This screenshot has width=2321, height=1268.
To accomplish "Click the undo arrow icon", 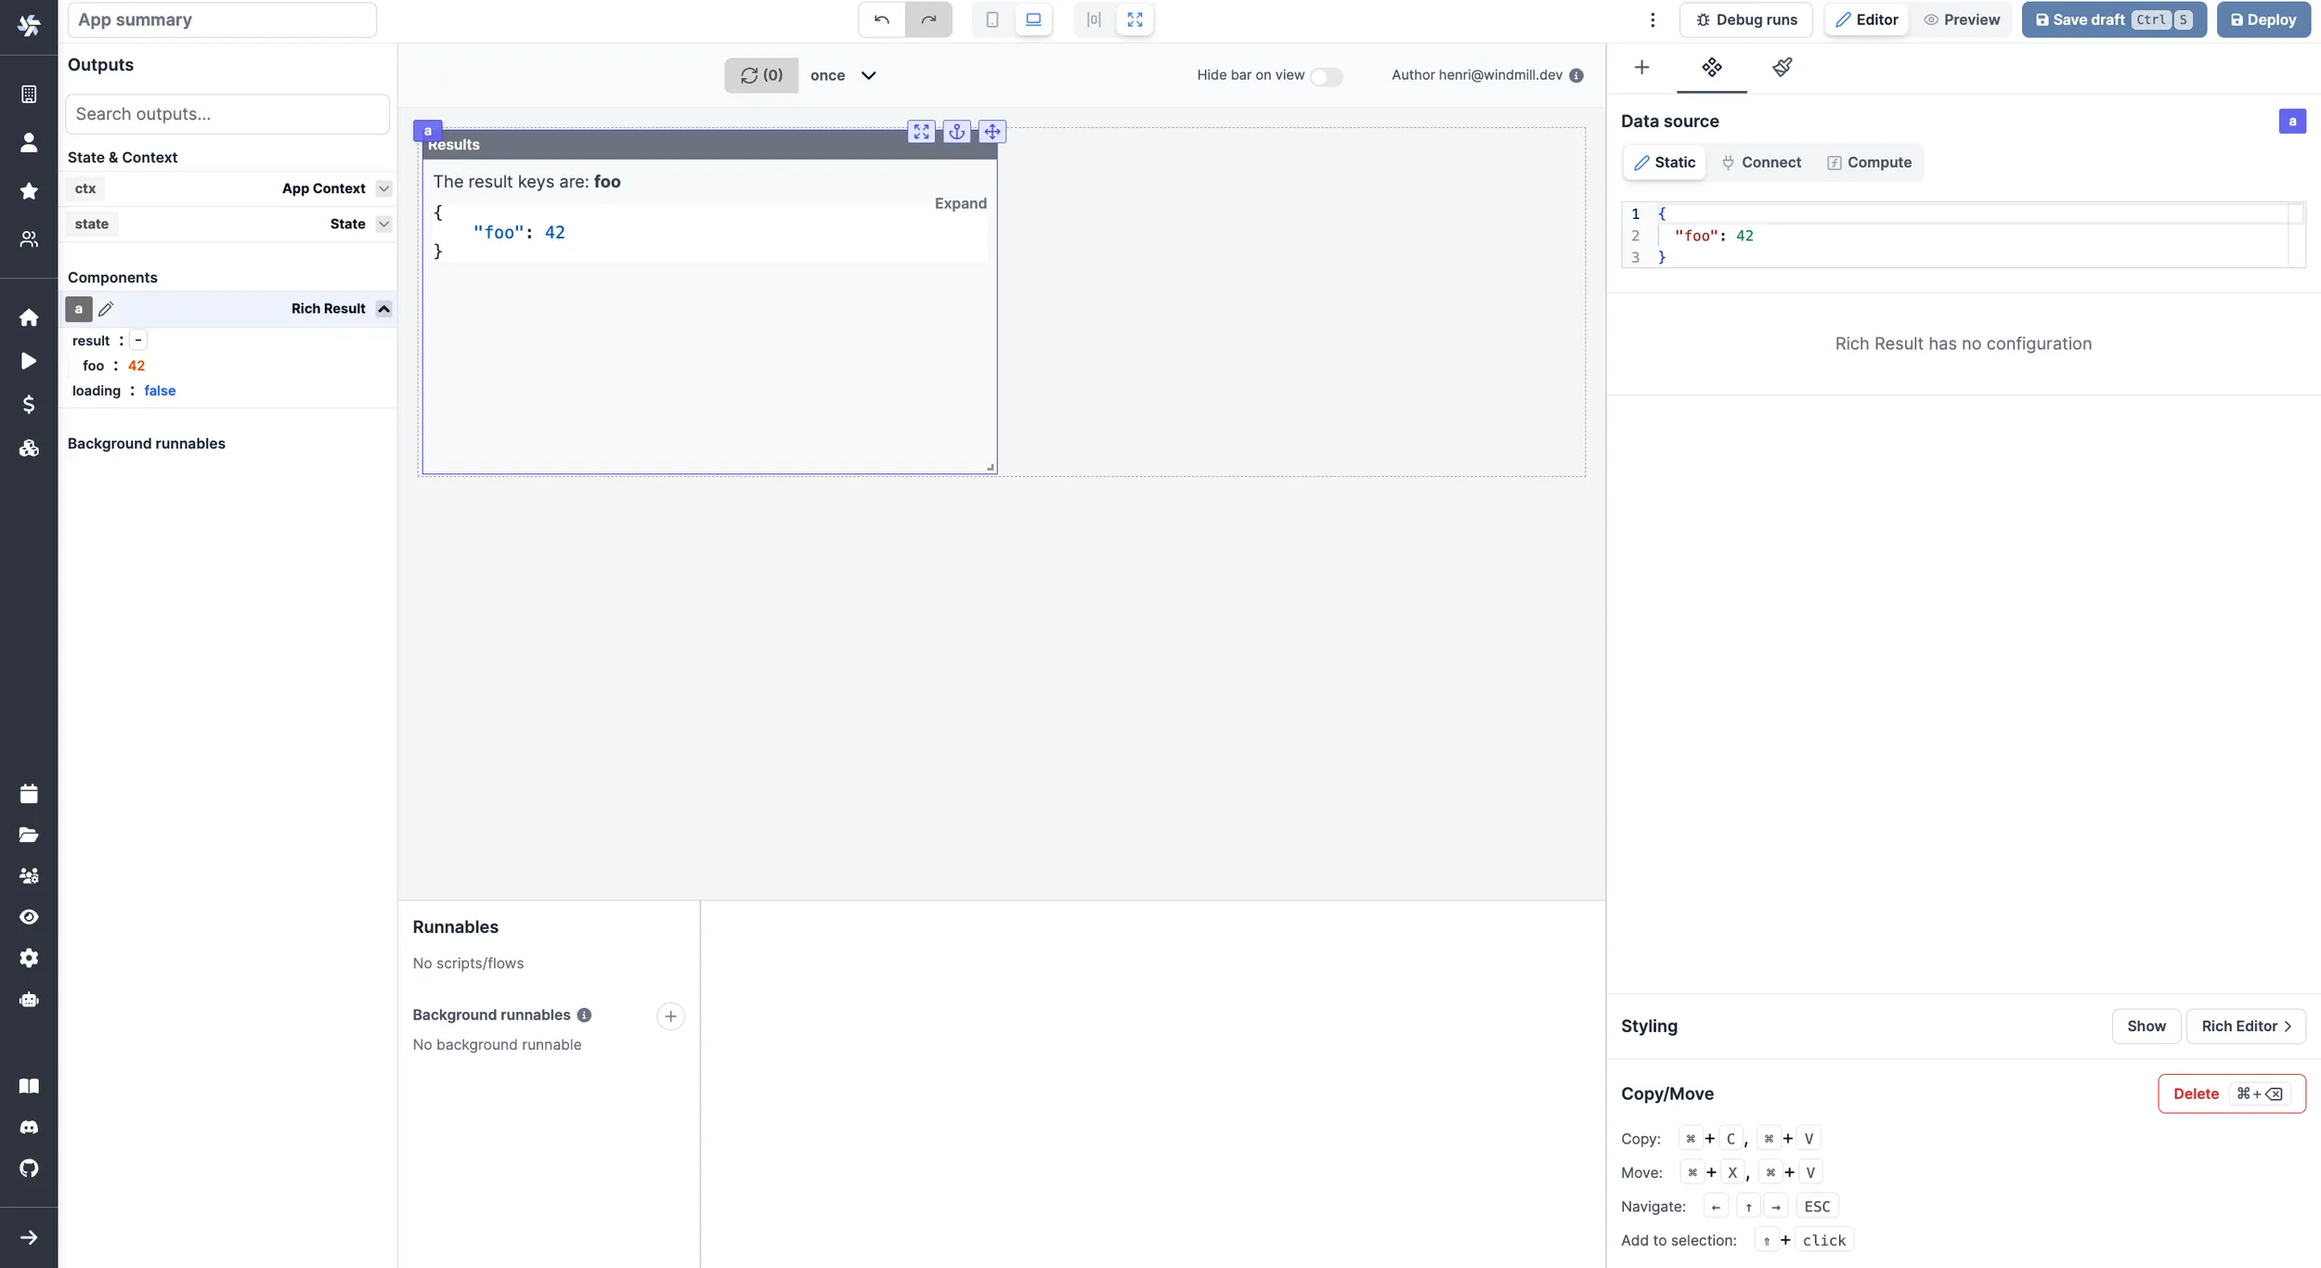I will [x=881, y=19].
